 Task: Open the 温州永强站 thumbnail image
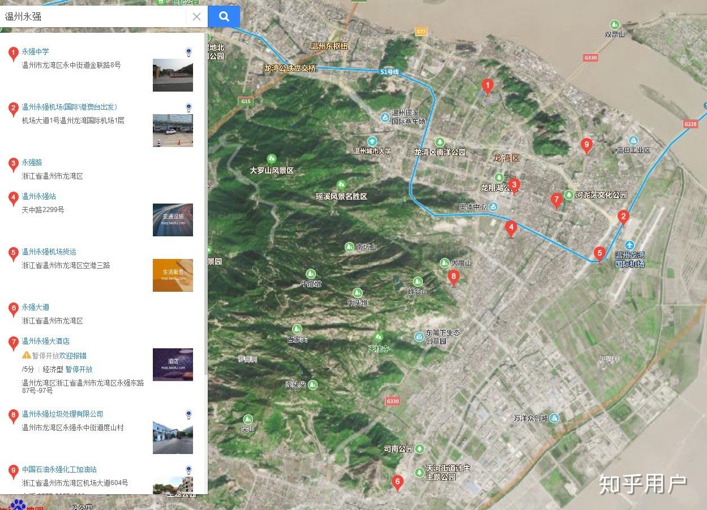click(x=173, y=220)
